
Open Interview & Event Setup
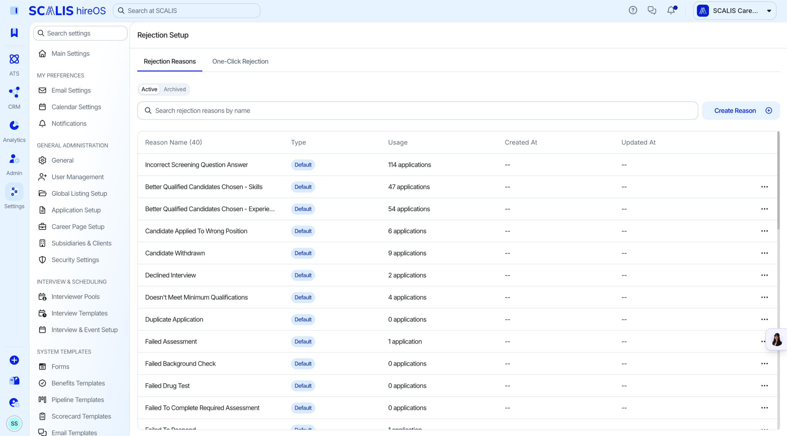click(84, 330)
